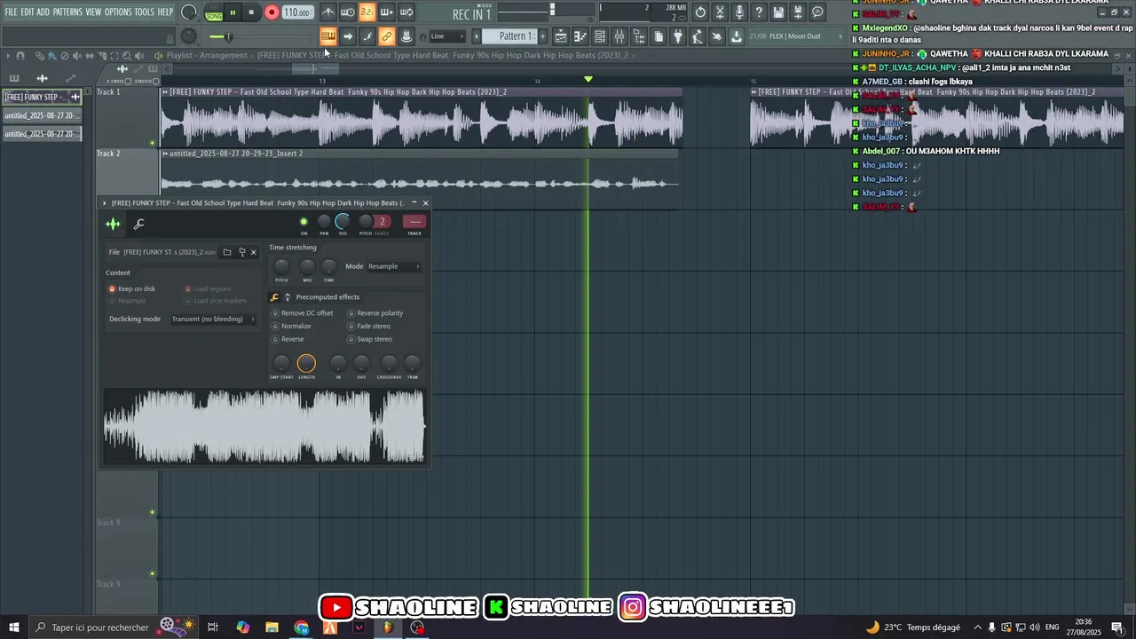The width and height of the screenshot is (1136, 639).
Task: Open the TOOLS menu
Action: click(144, 12)
